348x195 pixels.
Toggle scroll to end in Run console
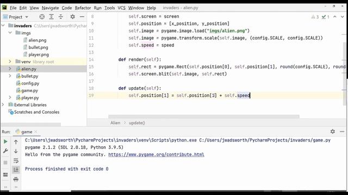coord(16,170)
